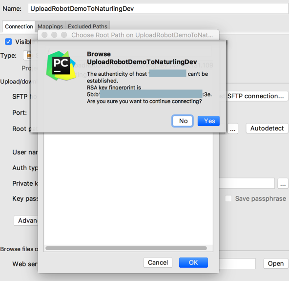Click the 'RSA key fingerprint is' text
This screenshot has width=289, height=281.
click(114, 87)
